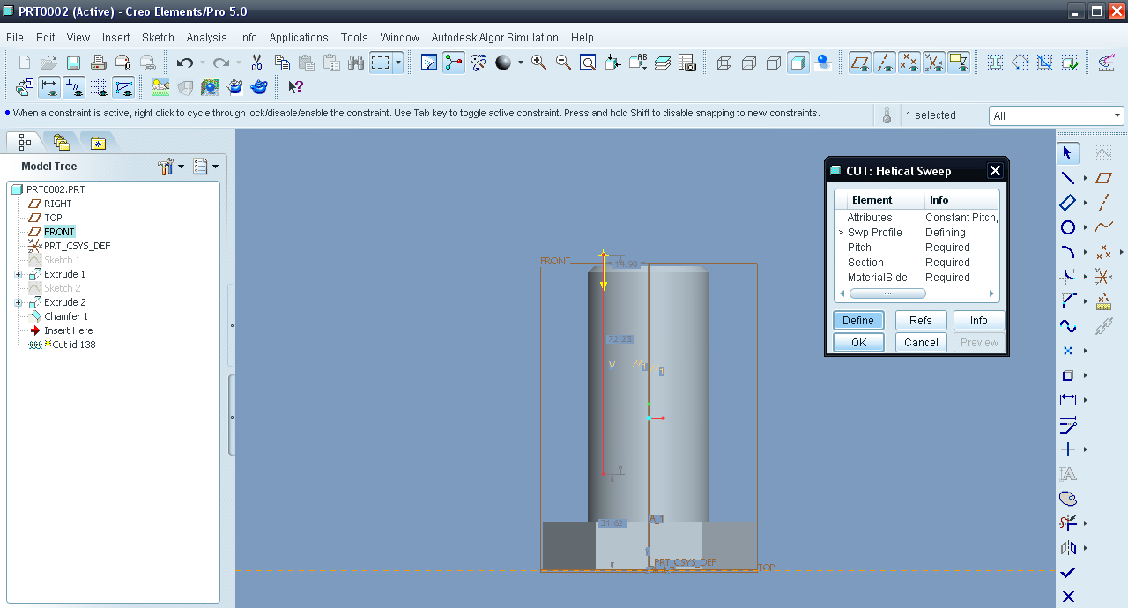Open the Applications menu
This screenshot has width=1128, height=608.
pyautogui.click(x=299, y=38)
